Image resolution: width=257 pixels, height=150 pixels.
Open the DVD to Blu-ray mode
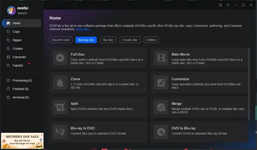[x=199, y=132]
